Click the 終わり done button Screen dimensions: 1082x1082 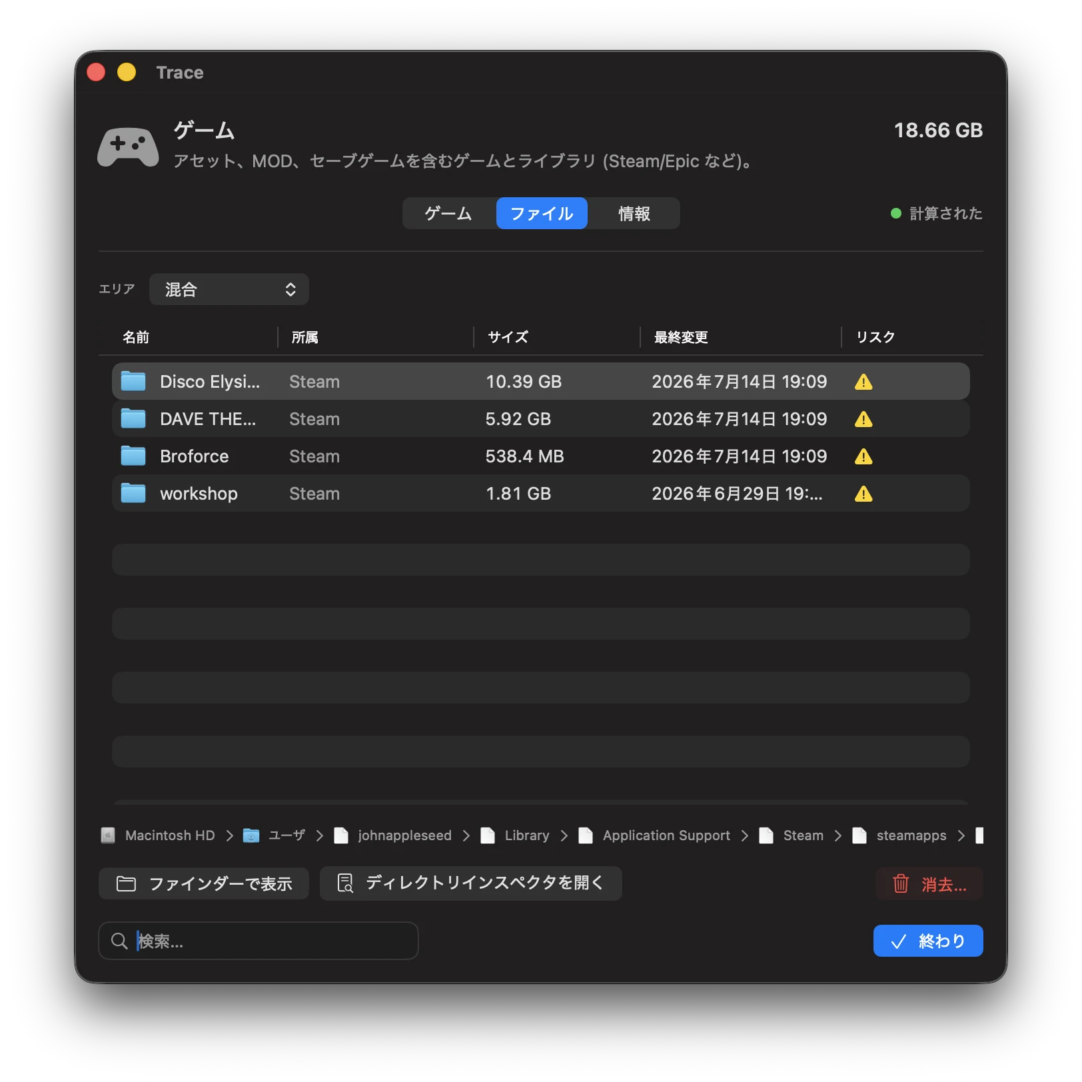click(x=928, y=941)
